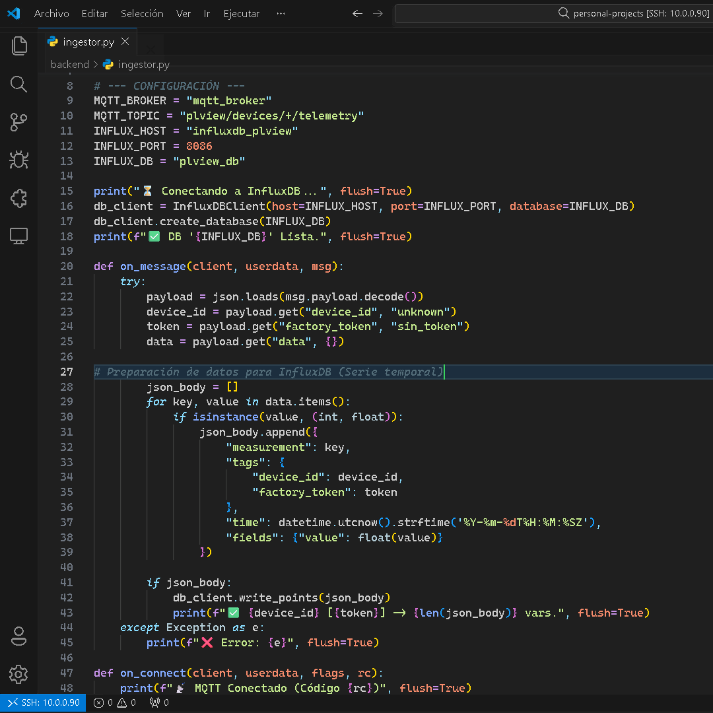Expand the overflow menu with three dots
713x713 pixels.
coord(281,13)
